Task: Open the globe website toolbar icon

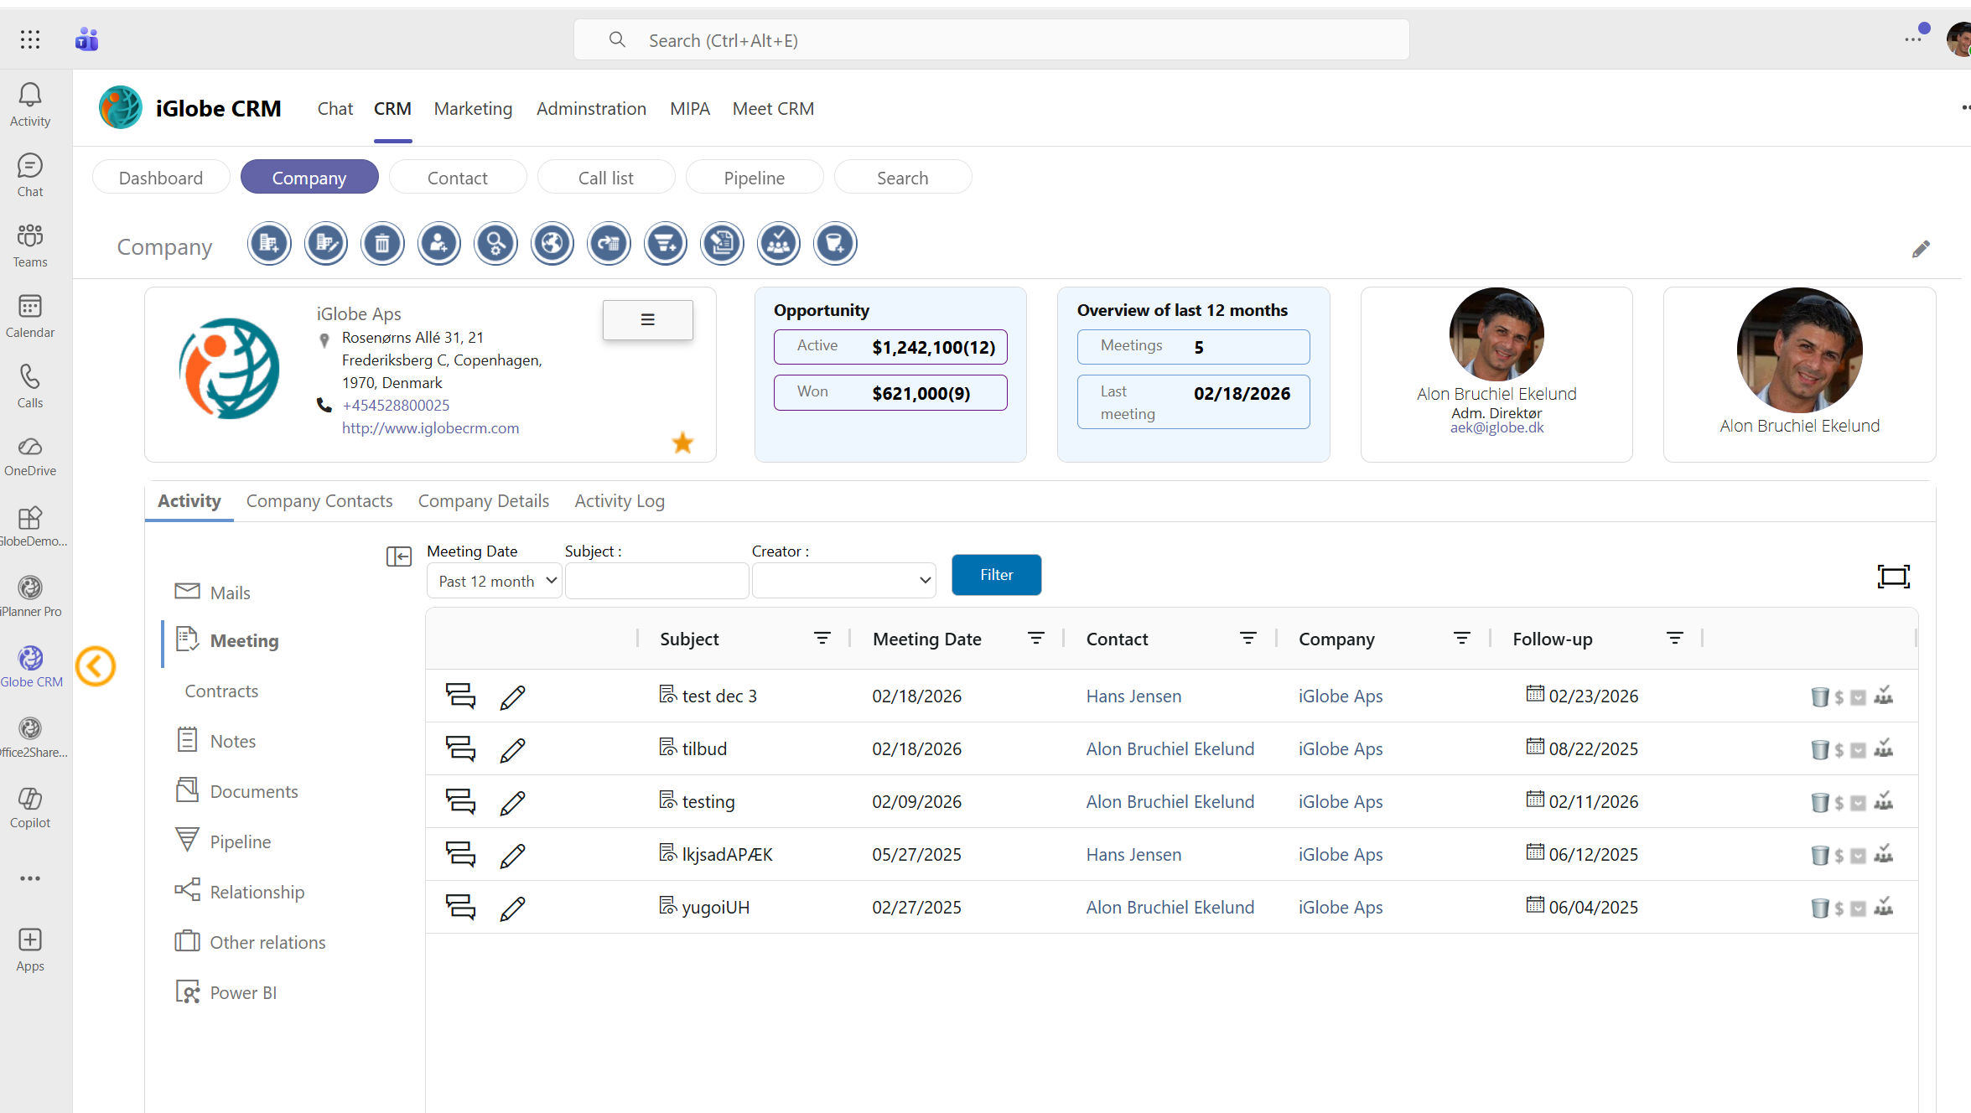Action: pos(552,244)
